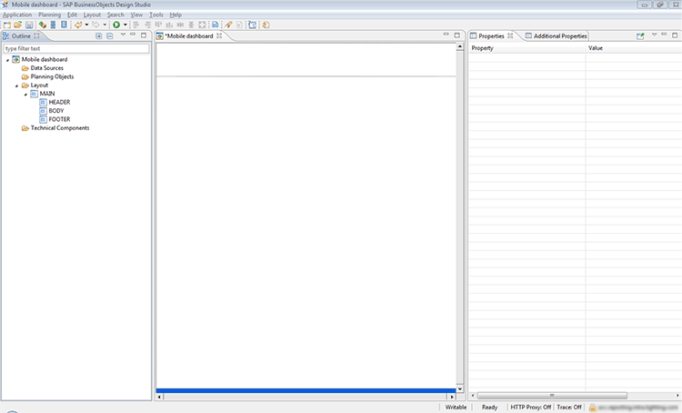682x413 pixels.
Task: Click the HEADER panel component icon
Action: pyautogui.click(x=43, y=102)
